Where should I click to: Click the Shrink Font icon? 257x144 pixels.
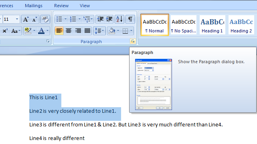point(34,19)
